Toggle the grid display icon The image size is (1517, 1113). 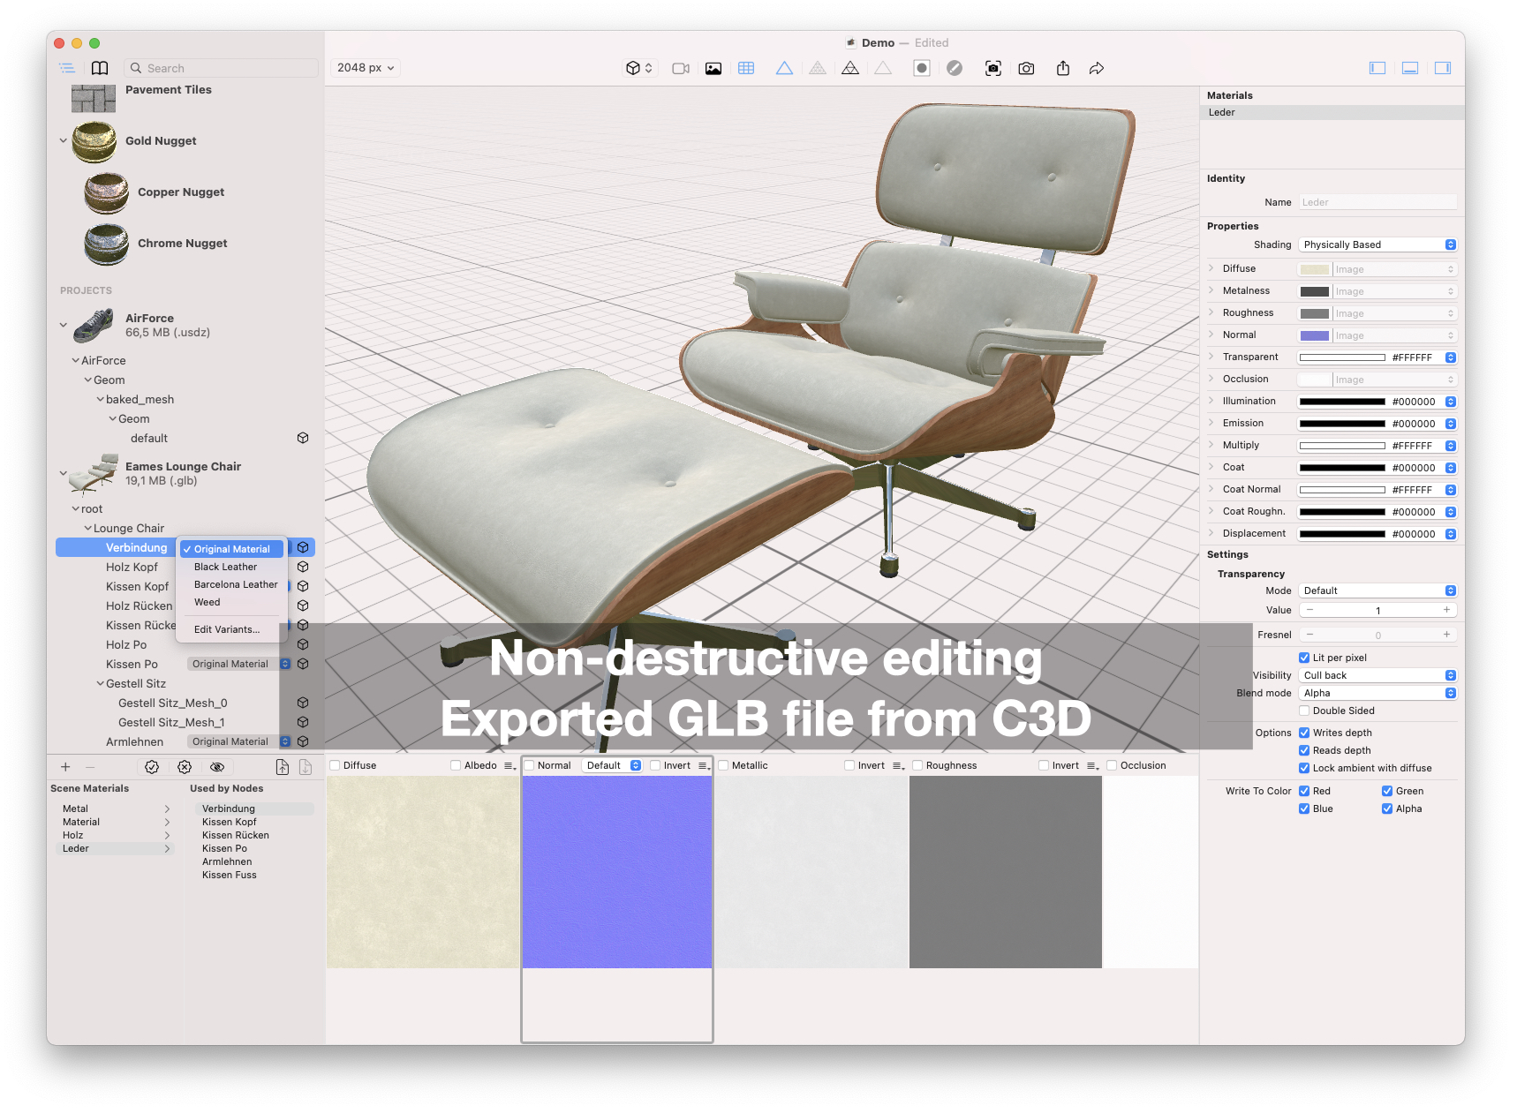coord(746,68)
